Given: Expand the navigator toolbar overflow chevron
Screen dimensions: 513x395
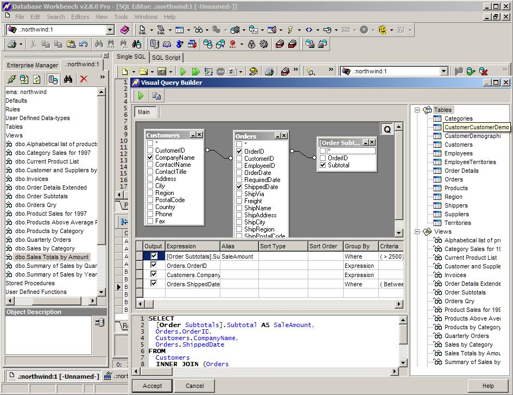Looking at the screenshot, I should 103,77.
